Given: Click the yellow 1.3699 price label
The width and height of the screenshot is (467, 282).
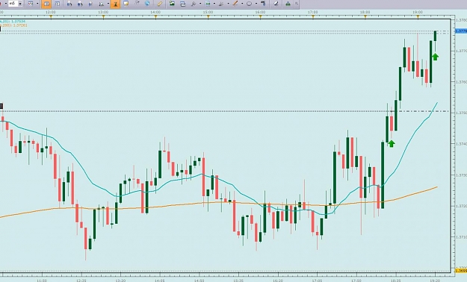Looking at the screenshot, I should (461, 271).
